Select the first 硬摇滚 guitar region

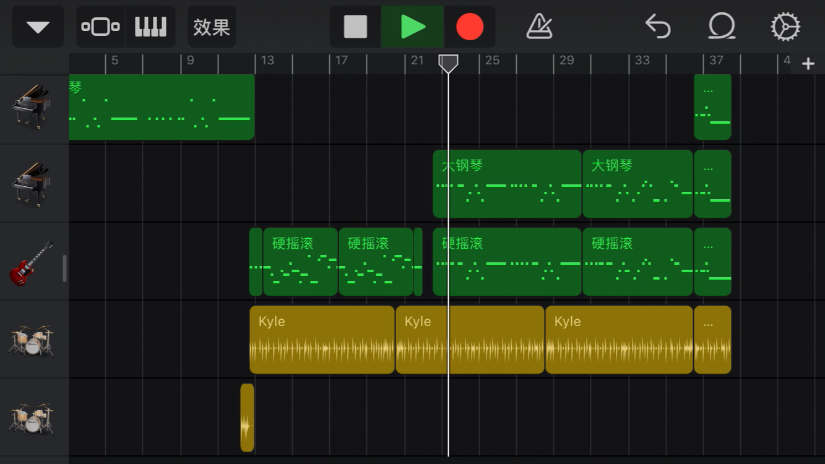coord(300,262)
